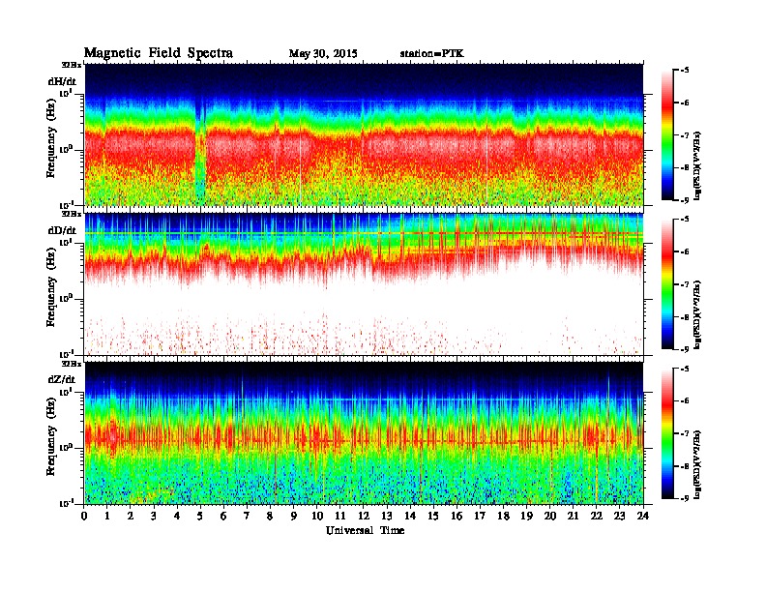Click the "dH/dt" panel label
The height and width of the screenshot is (592, 766).
click(62, 81)
